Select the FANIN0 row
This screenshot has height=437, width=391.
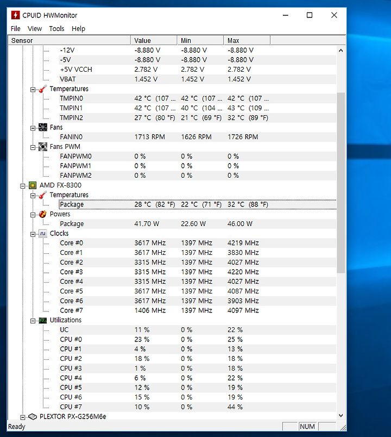pyautogui.click(x=197, y=137)
